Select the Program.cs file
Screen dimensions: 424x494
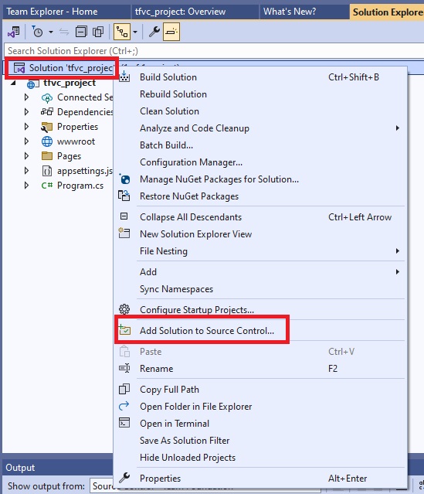coord(80,186)
